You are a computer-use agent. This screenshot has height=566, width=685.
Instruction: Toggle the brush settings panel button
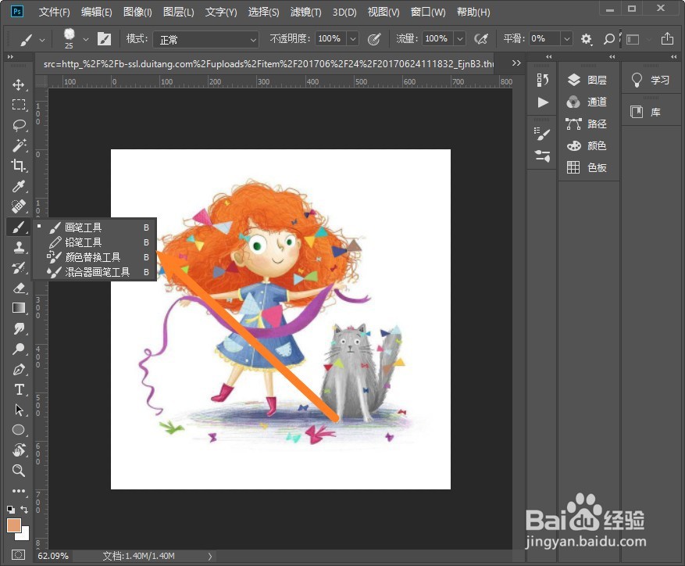coord(104,39)
